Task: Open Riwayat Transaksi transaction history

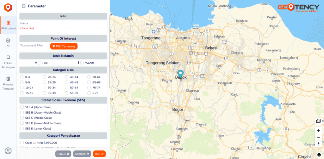Action: [8, 83]
